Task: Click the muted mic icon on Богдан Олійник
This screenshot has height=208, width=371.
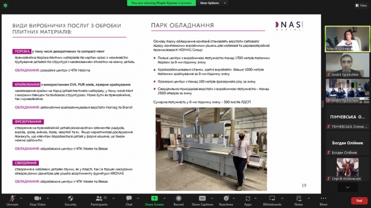Action: (x=329, y=153)
